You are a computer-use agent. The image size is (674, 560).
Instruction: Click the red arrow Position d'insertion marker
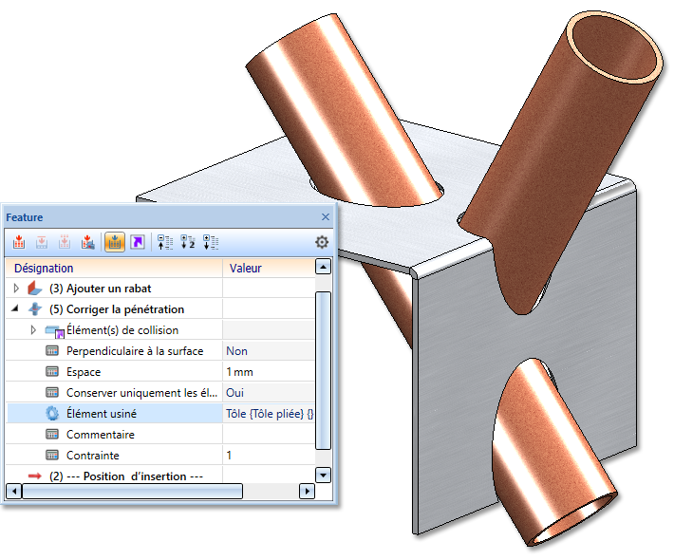[35, 476]
